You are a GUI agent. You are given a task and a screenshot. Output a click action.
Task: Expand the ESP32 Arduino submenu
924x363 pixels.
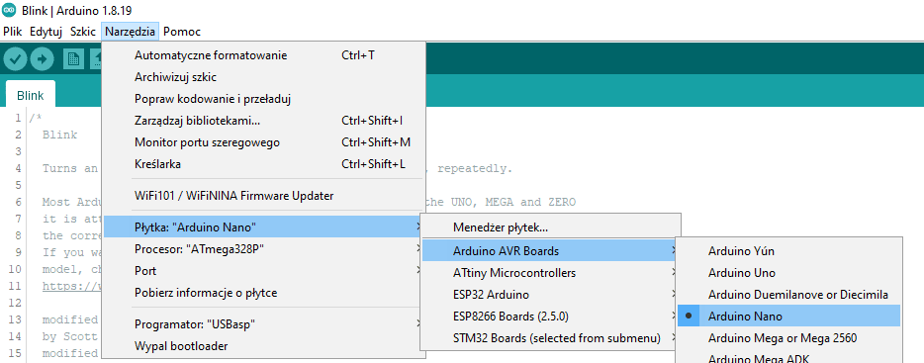pos(550,294)
